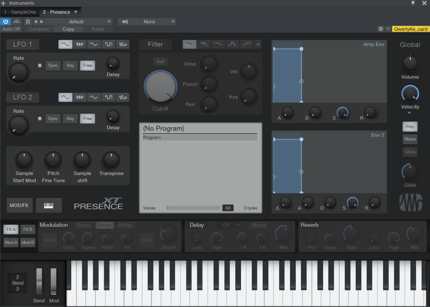This screenshot has height=307, width=430.
Task: Click the automation curve icon beside the power button
Action: (x=16, y=22)
